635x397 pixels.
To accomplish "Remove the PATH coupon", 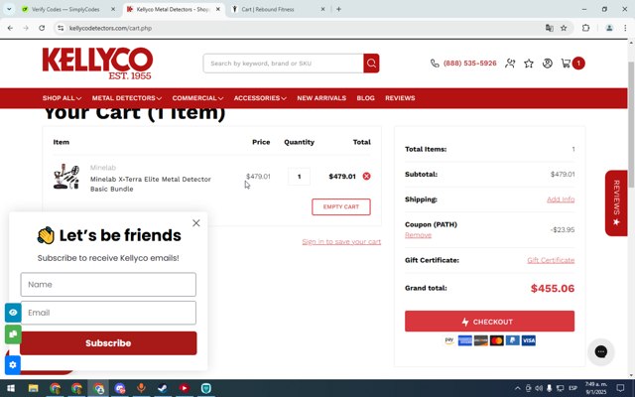I will point(418,235).
